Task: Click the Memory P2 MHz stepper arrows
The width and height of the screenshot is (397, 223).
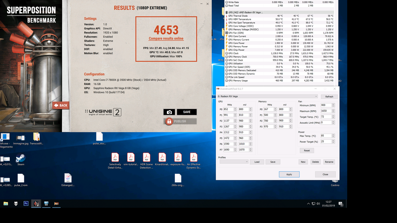Action: coord(275,121)
